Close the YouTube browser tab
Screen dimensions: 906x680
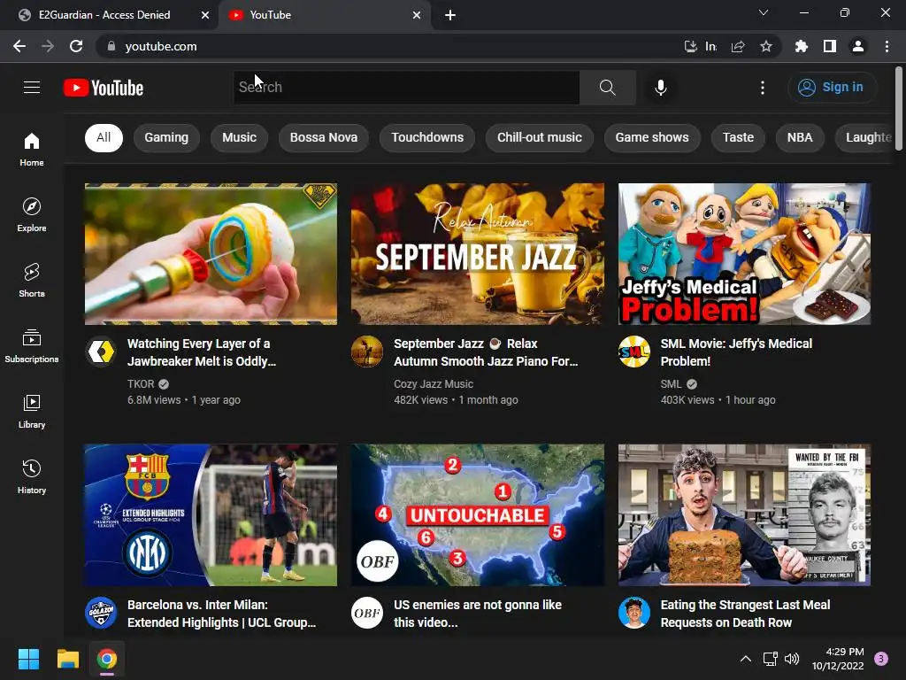(417, 15)
